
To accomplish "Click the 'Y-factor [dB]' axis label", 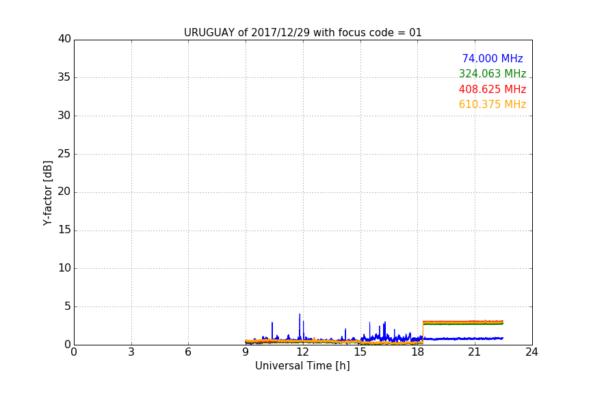I will [x=47, y=193].
